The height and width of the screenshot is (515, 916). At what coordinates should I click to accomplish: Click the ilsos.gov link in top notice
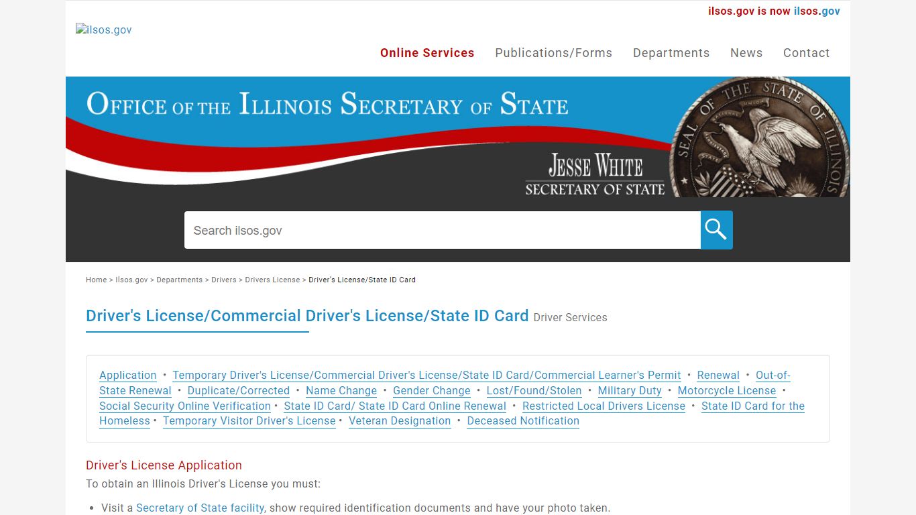[817, 11]
